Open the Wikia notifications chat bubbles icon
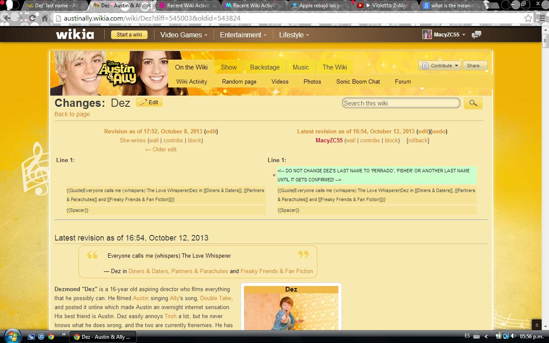549x343 pixels. (477, 35)
